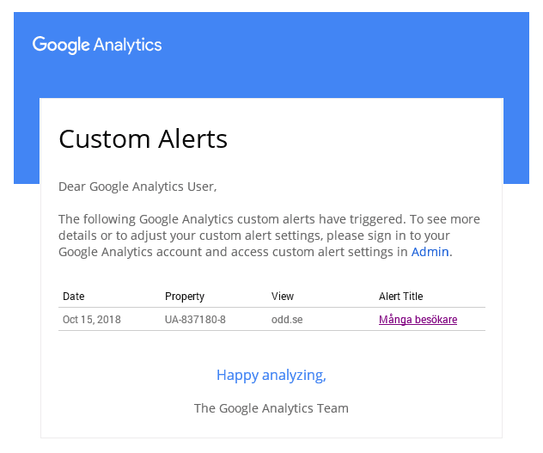Open the Många besökare alert link

coord(418,320)
